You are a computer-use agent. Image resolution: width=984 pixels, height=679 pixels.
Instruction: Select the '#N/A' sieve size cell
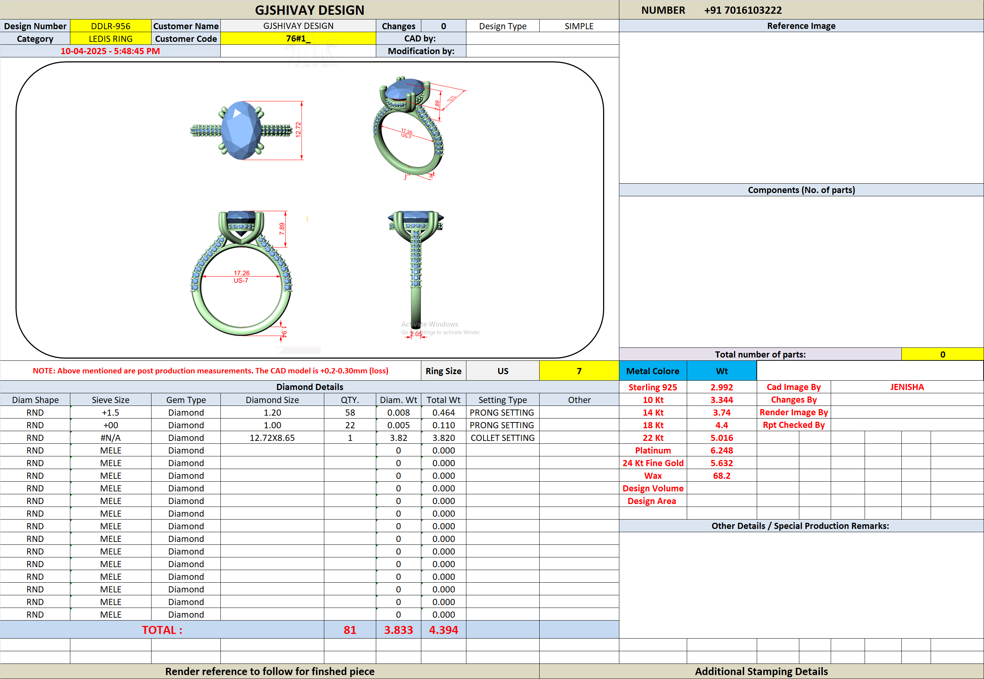pyautogui.click(x=111, y=438)
